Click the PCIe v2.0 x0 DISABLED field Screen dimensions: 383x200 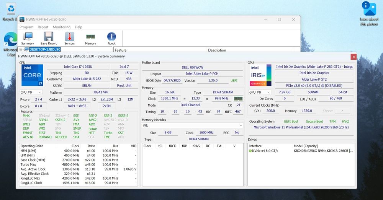314,86
